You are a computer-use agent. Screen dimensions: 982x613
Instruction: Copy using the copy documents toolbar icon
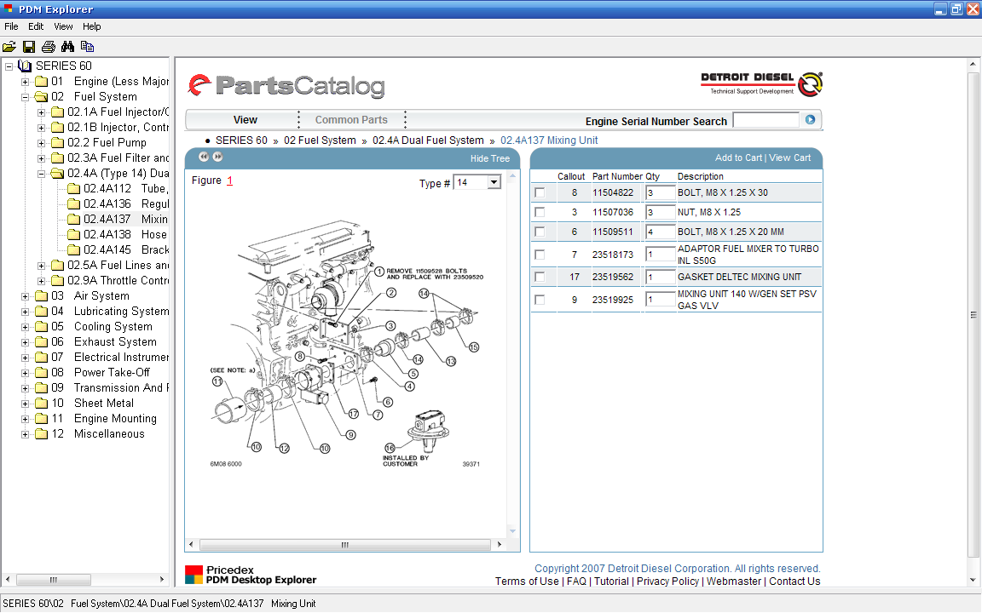87,46
